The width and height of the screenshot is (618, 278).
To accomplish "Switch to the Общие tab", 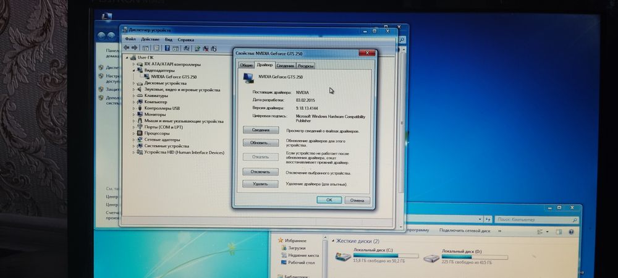I will [x=247, y=65].
